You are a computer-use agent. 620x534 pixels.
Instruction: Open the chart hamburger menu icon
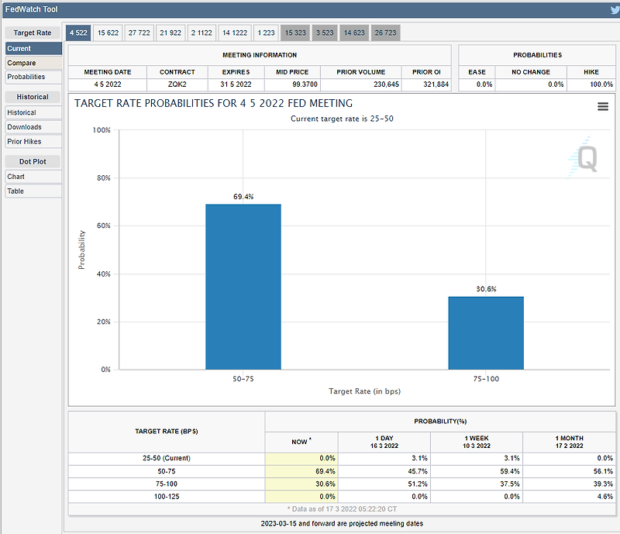pos(603,106)
